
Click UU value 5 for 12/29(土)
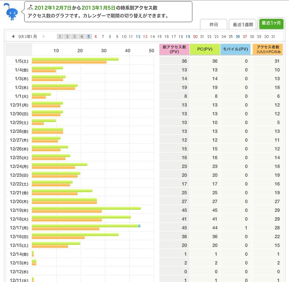(x=278, y=122)
